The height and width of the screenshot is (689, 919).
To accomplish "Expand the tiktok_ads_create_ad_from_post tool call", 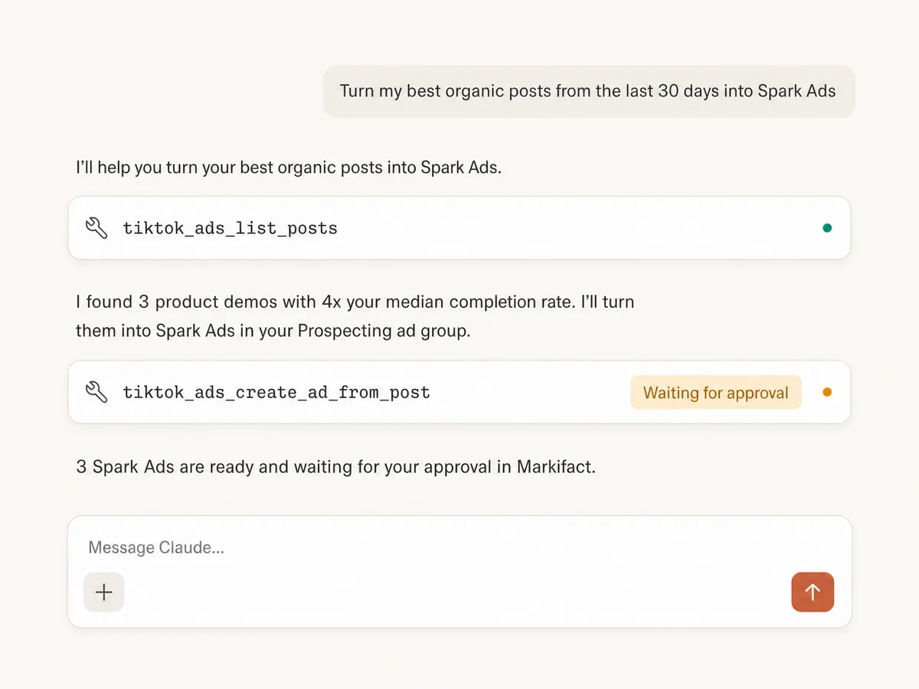I will tap(459, 393).
